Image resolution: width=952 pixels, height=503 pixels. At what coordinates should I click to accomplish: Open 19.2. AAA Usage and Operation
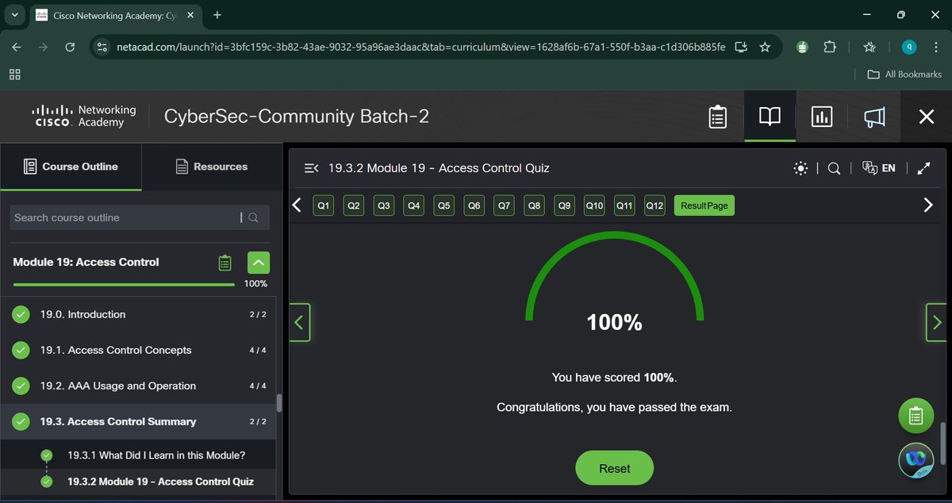(138, 386)
